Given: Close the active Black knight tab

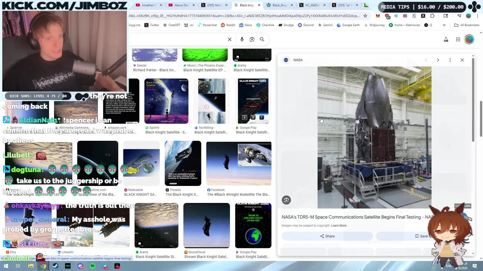Looking at the screenshot, I should [x=259, y=5].
